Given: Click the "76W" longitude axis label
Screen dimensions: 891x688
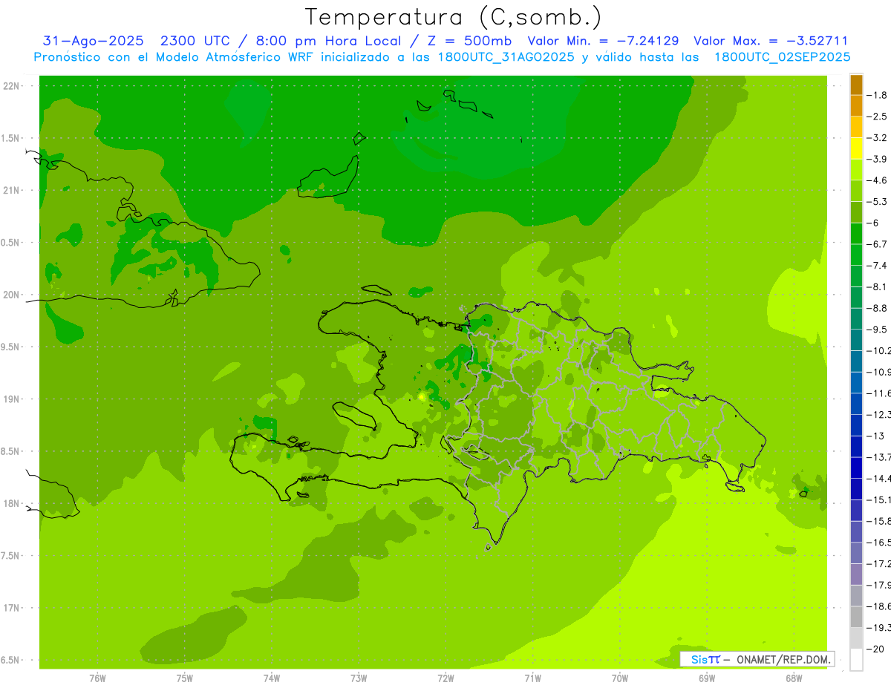Looking at the screenshot, I should click(x=97, y=678).
